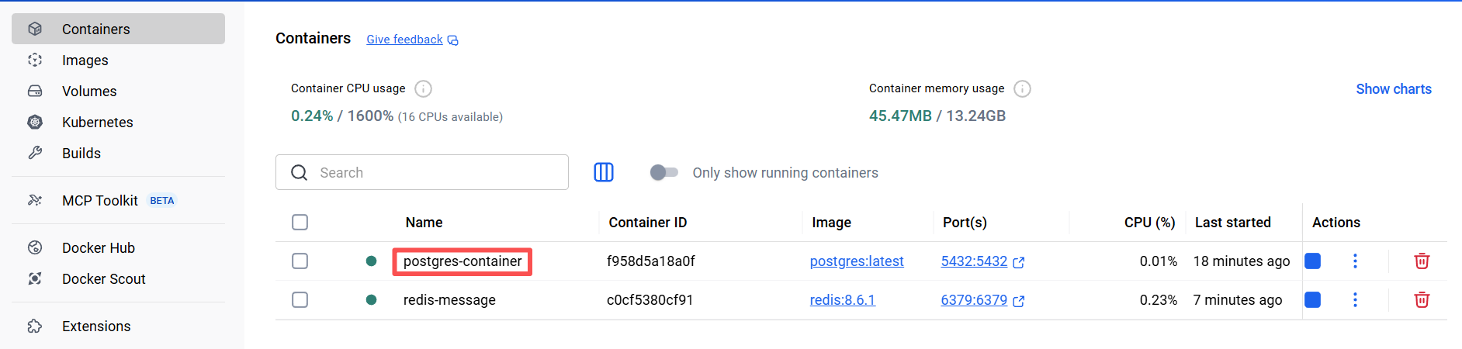Open port 6379:6379 link
Screen dimensions: 1462x349
click(x=974, y=300)
